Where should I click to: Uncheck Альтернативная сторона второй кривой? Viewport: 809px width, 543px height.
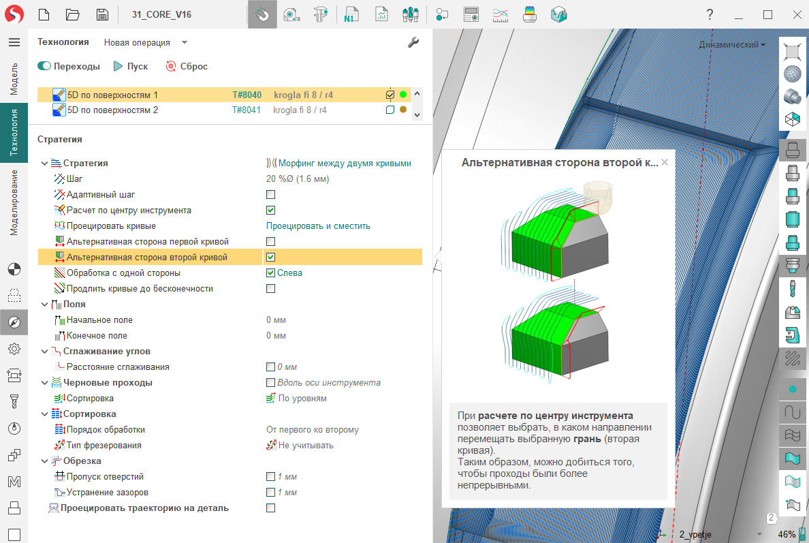pos(270,258)
